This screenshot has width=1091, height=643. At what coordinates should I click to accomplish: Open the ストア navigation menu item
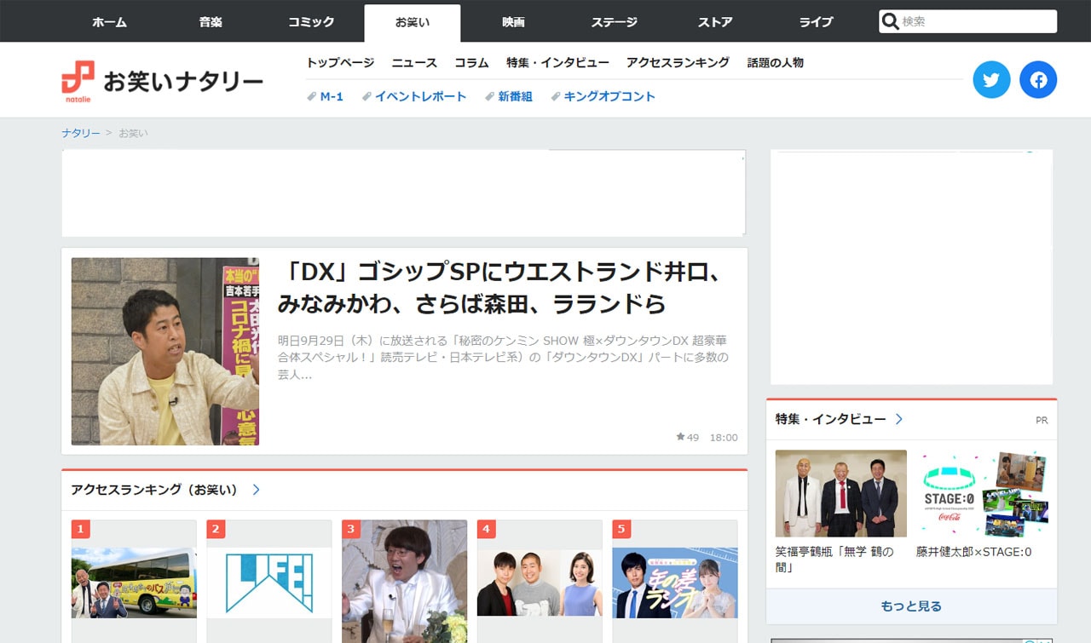[x=714, y=21]
